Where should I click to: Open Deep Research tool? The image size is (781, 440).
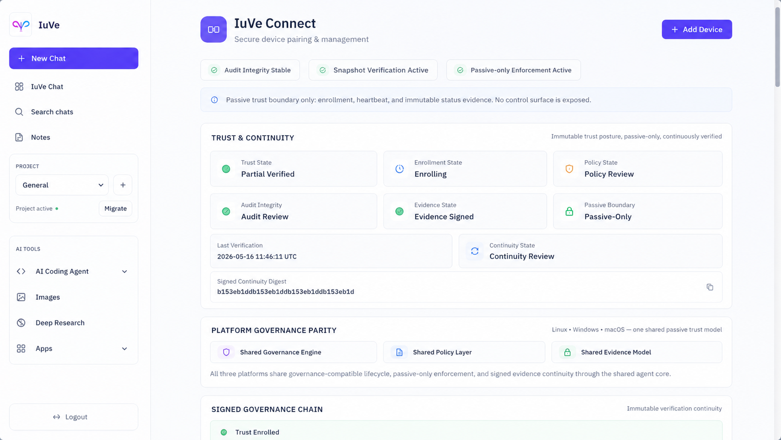(x=74, y=323)
